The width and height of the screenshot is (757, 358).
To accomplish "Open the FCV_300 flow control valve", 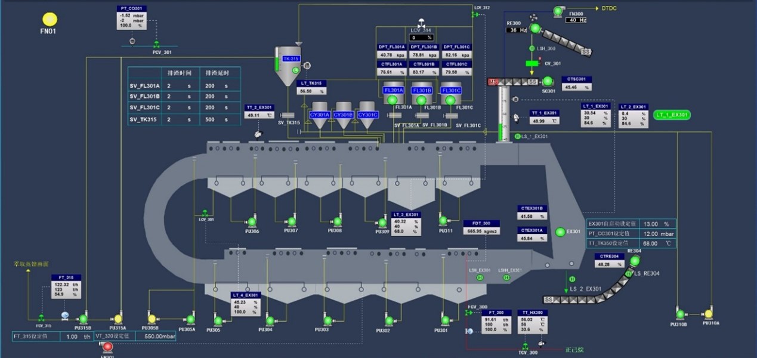I will (468, 313).
